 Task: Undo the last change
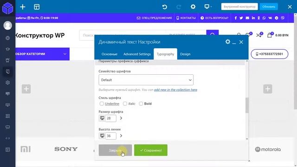click(x=165, y=7)
